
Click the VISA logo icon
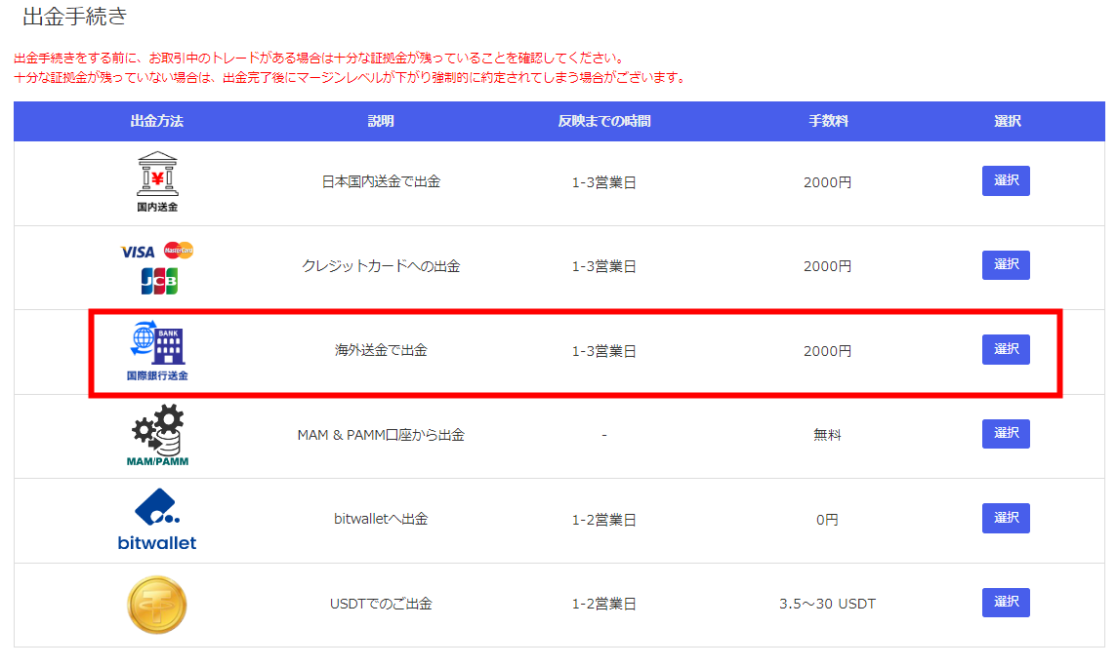point(138,252)
